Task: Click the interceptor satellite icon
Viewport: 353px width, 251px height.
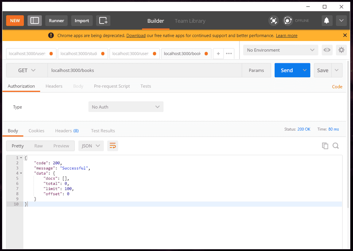Action: point(273,21)
